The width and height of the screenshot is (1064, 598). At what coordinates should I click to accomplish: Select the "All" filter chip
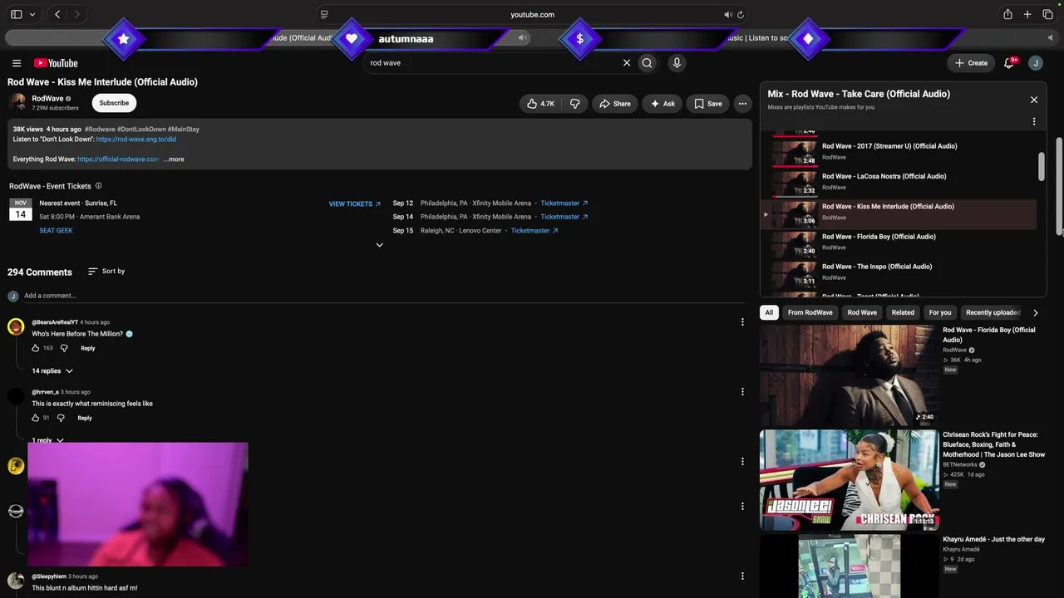pos(769,313)
